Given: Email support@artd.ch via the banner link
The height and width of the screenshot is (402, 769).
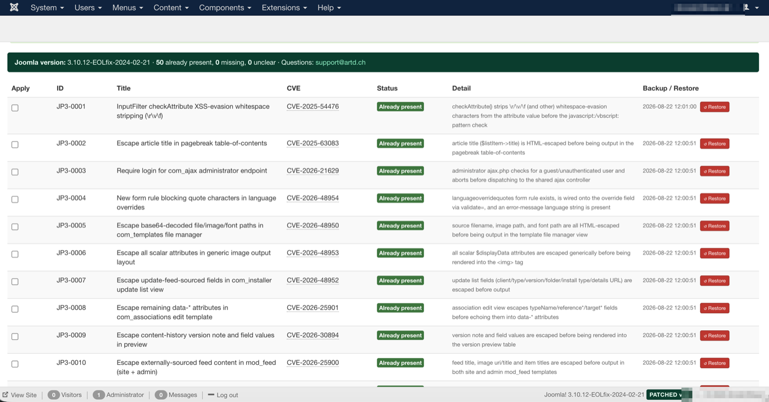Looking at the screenshot, I should click(340, 63).
